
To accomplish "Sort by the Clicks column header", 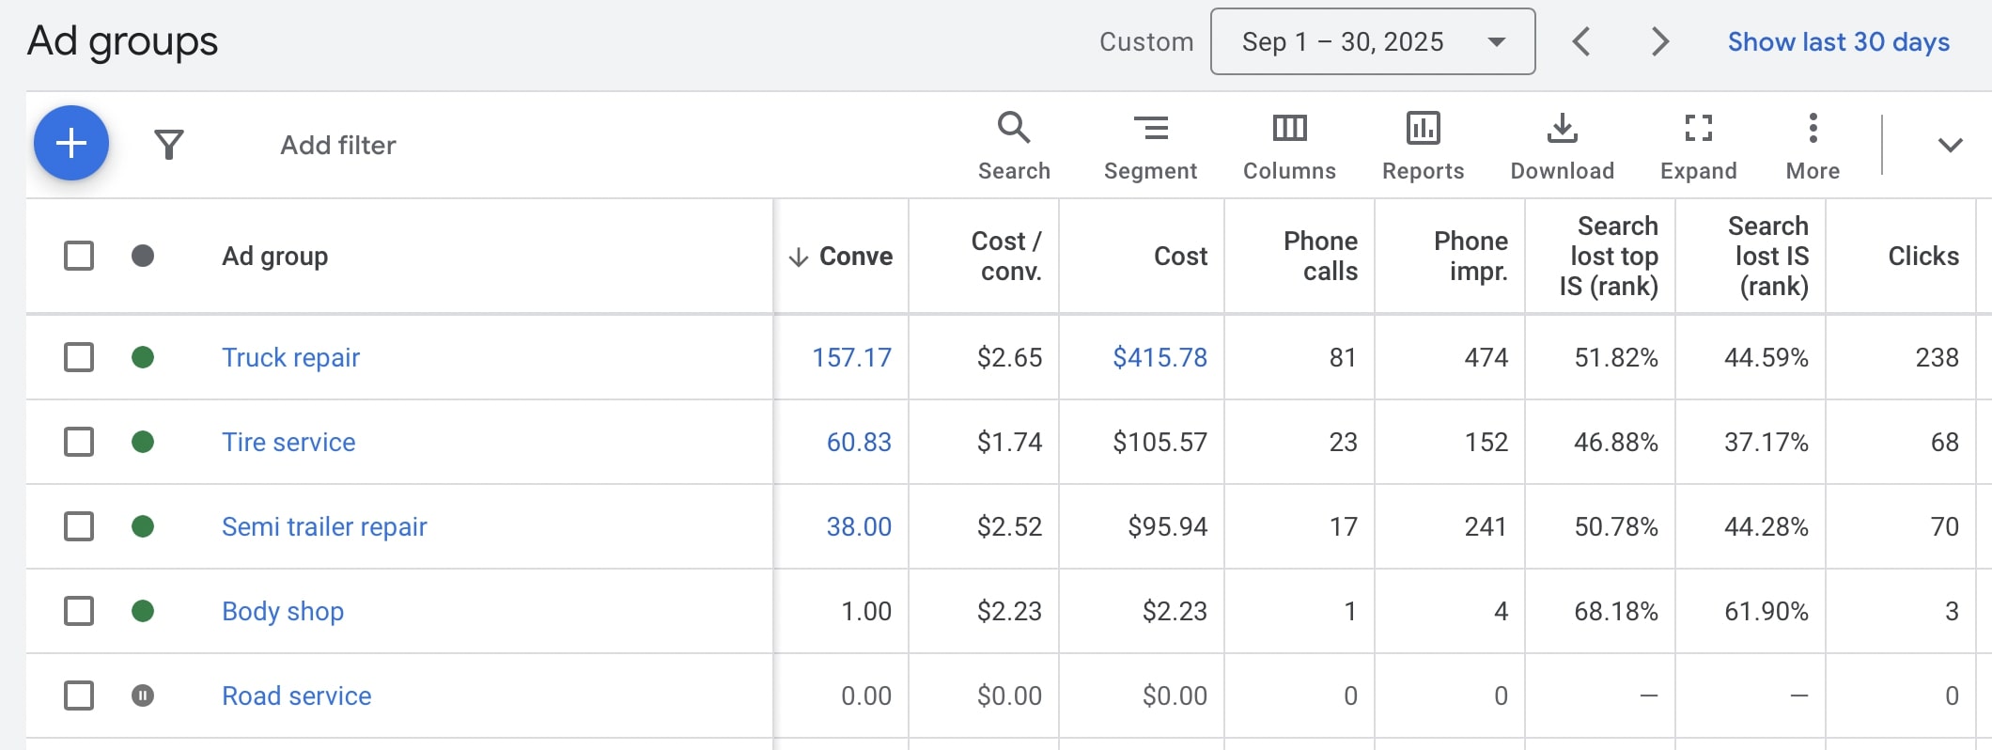I will click(1922, 256).
